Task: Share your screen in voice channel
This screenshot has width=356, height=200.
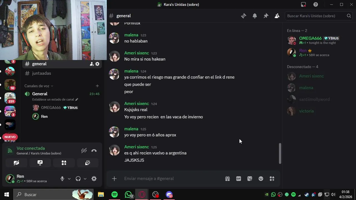Action: 40,163
